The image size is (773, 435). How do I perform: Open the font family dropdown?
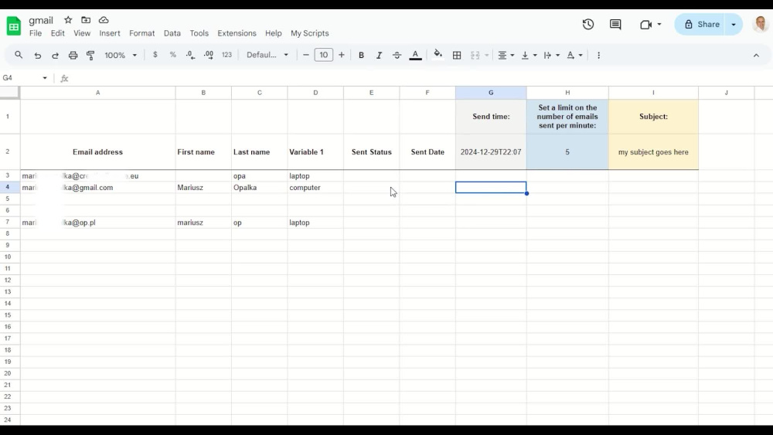click(267, 55)
